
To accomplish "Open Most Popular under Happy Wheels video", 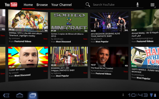I will point(143,78).
